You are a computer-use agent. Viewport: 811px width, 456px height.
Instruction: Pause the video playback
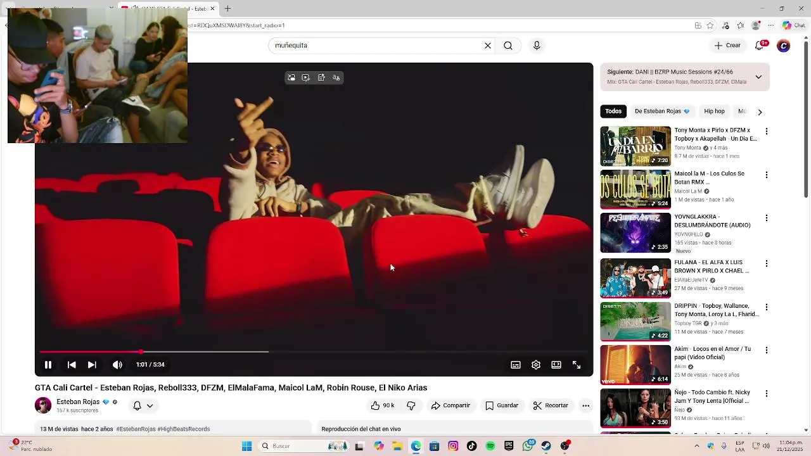48,365
